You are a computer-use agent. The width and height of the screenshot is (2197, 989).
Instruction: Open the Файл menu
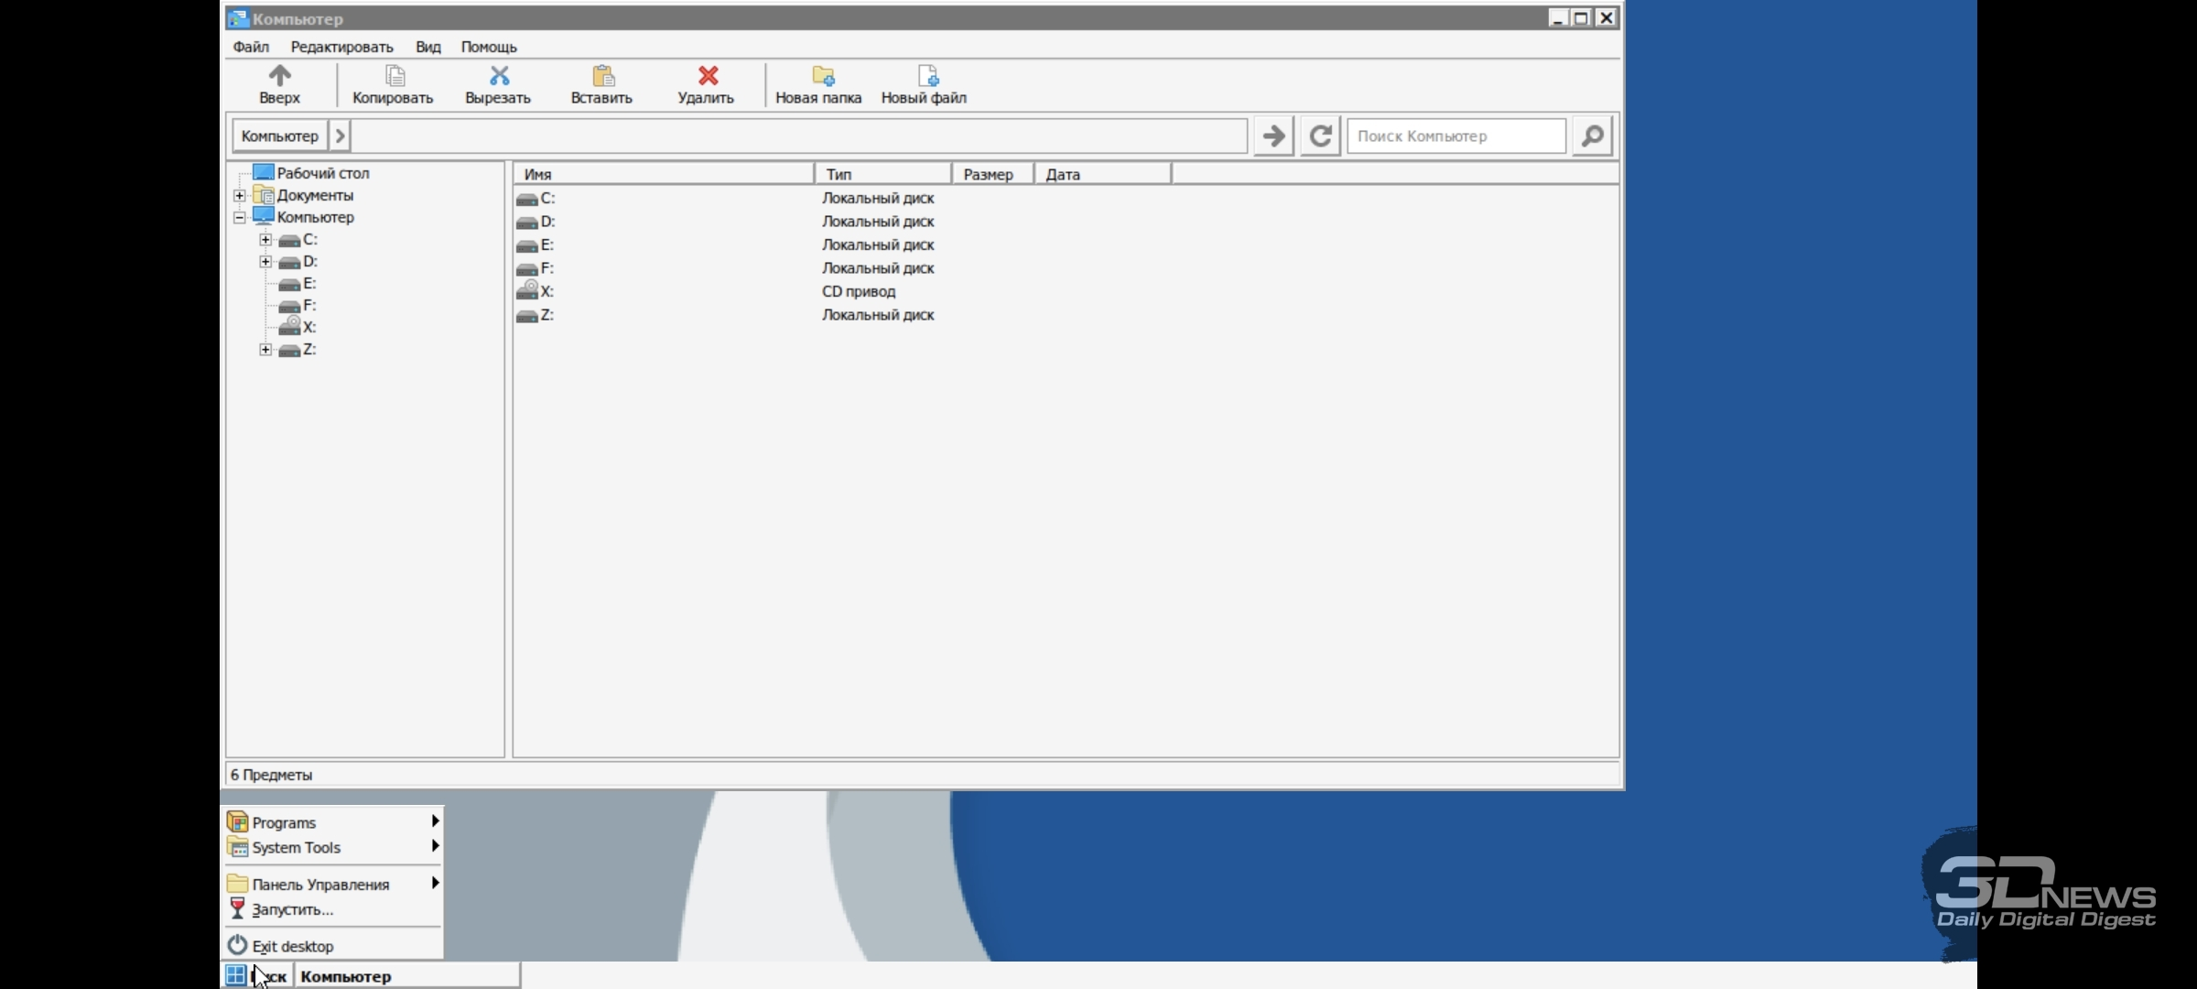tap(250, 47)
